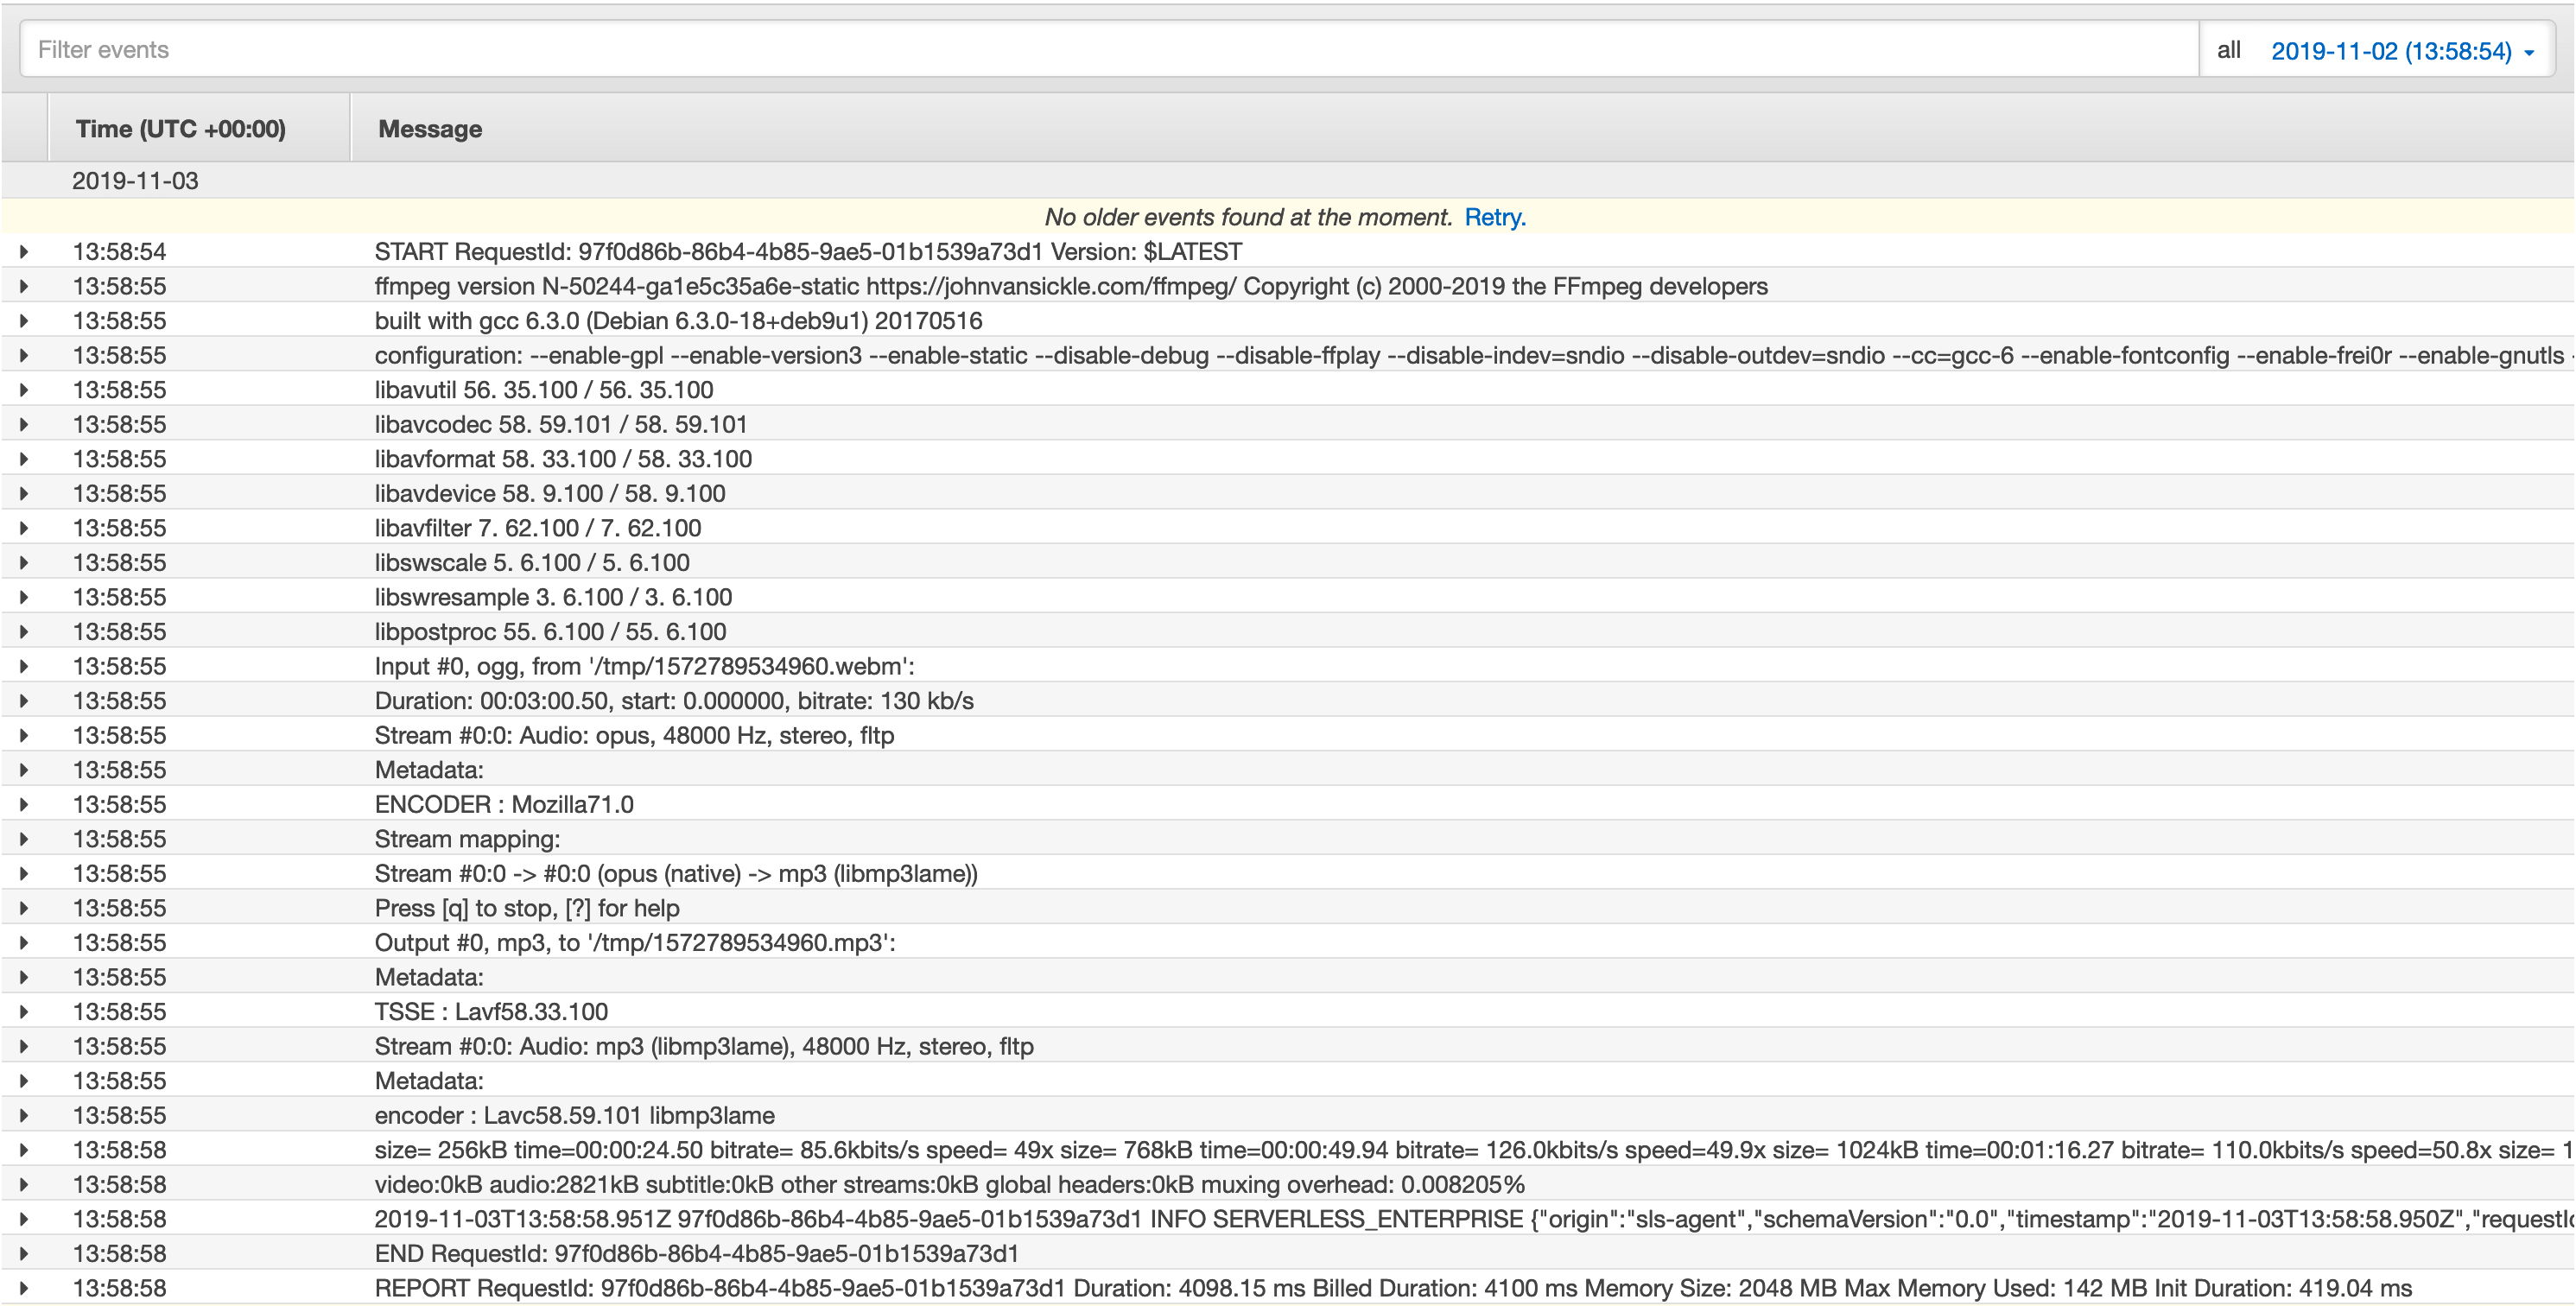Expand the END RequestId log row
This screenshot has width=2576, height=1306.
coord(24,1254)
